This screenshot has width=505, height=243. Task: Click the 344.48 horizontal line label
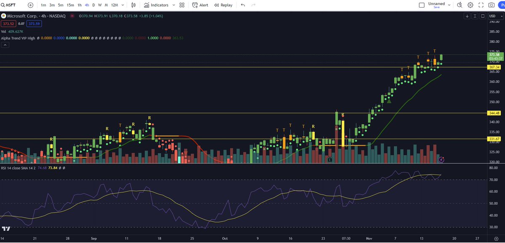[494, 113]
